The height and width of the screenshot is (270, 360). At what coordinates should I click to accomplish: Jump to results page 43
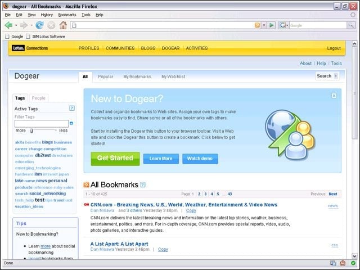click(229, 194)
